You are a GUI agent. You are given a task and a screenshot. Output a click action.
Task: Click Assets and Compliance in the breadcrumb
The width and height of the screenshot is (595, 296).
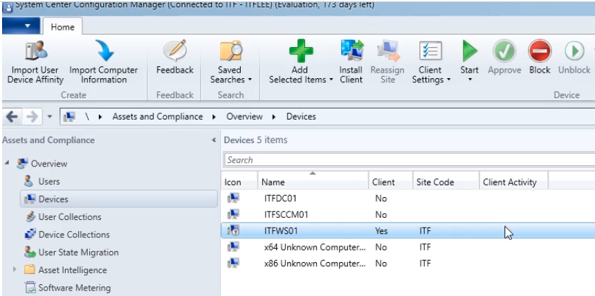(158, 116)
